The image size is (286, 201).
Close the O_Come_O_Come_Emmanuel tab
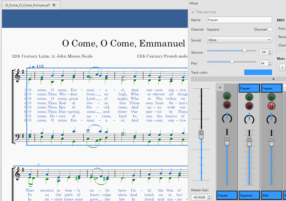pyautogui.click(x=54, y=5)
